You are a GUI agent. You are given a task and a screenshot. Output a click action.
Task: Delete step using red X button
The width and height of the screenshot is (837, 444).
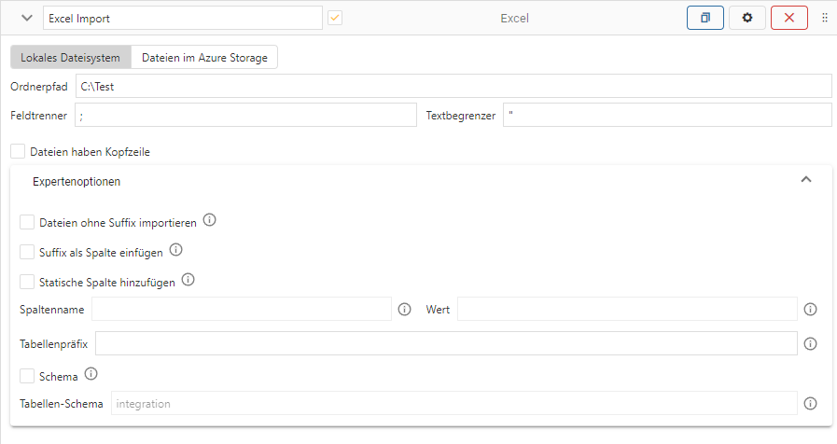pos(789,18)
